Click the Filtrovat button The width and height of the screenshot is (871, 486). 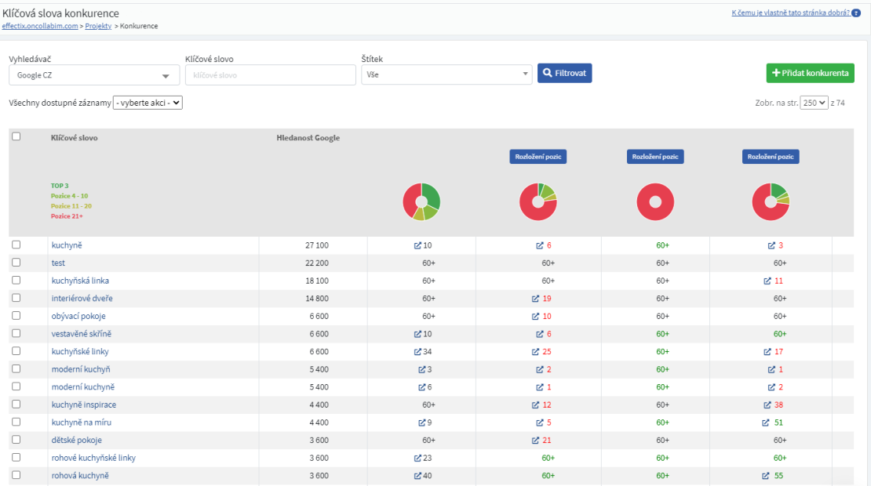coord(564,73)
